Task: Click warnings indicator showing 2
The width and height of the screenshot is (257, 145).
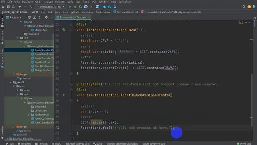Action: coord(241,23)
